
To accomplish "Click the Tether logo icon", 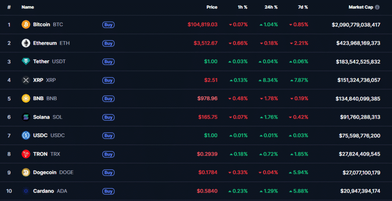I will 26,61.
